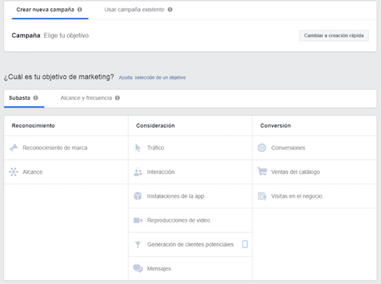Click the Consideración column header

[156, 126]
